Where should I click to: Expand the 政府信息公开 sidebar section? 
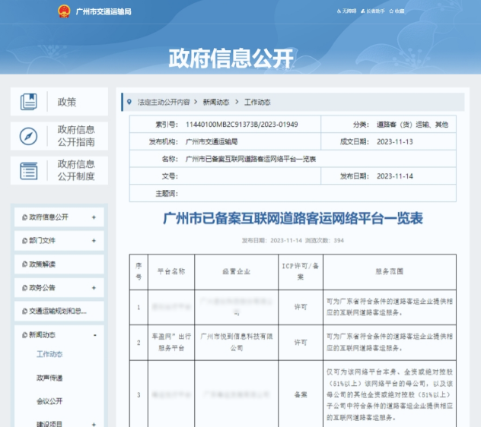(94, 217)
